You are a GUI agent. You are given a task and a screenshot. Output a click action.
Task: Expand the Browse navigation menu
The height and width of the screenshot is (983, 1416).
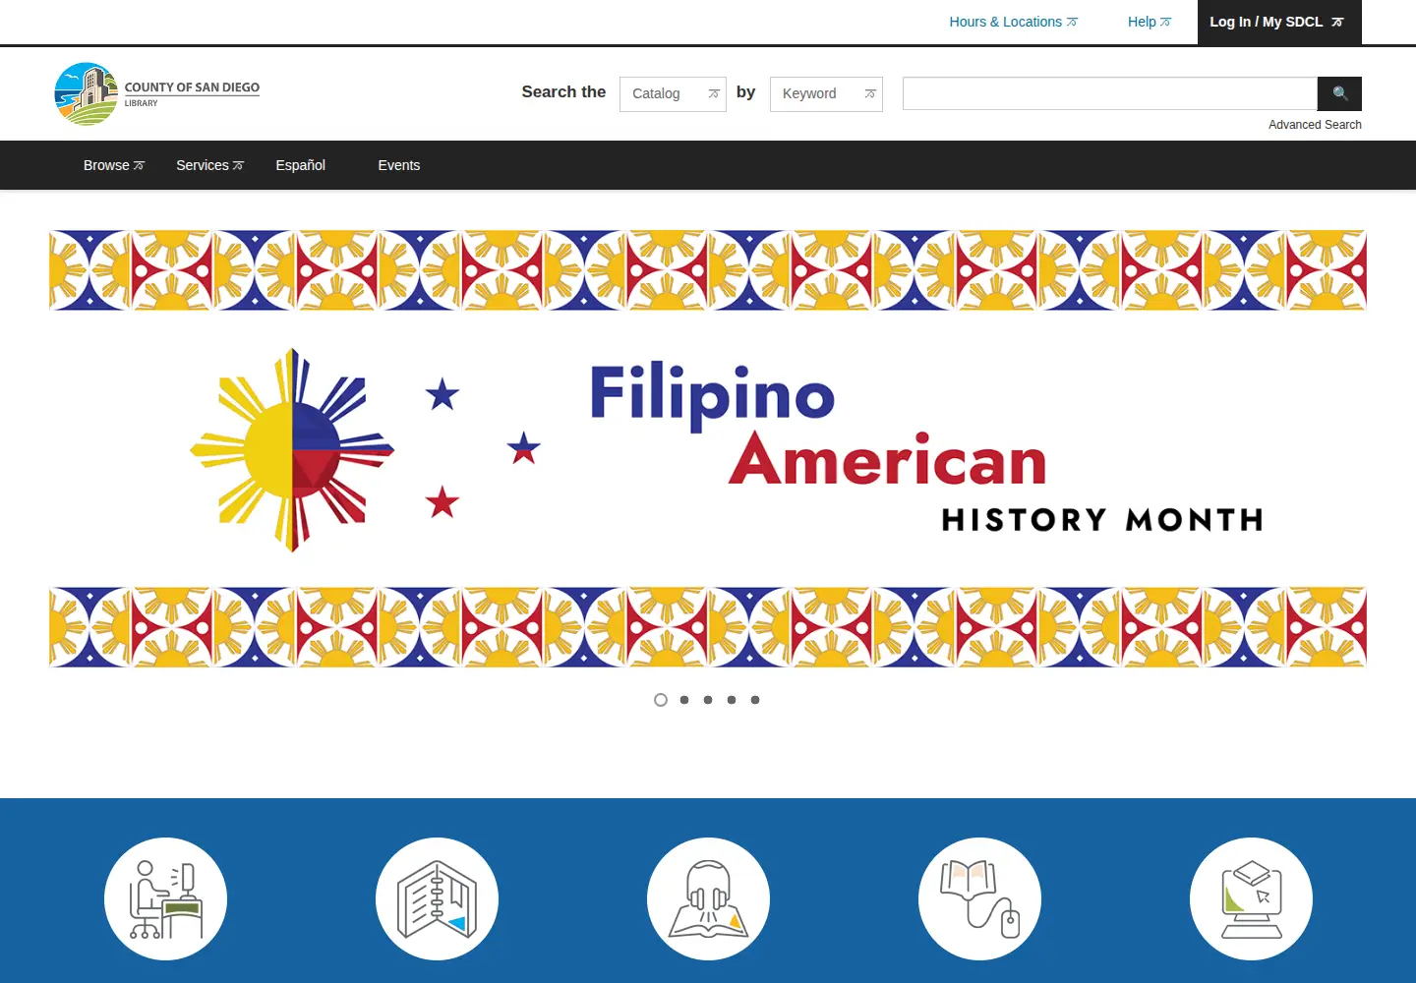point(114,165)
